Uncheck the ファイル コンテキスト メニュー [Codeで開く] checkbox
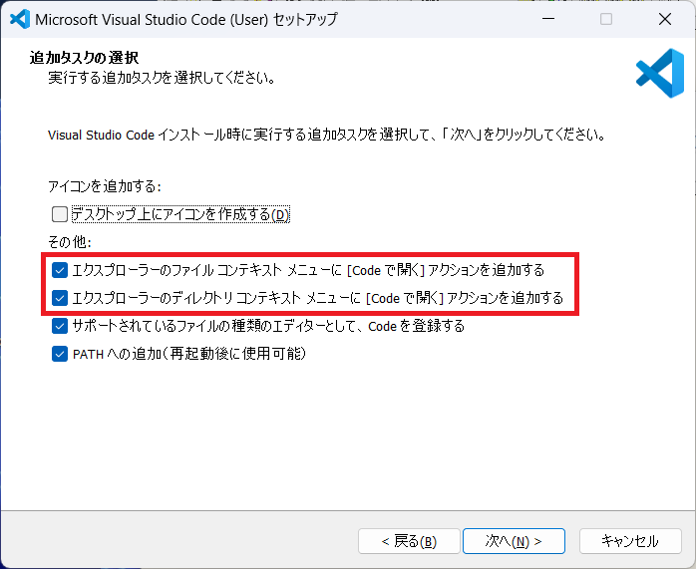This screenshot has width=696, height=569. [60, 270]
